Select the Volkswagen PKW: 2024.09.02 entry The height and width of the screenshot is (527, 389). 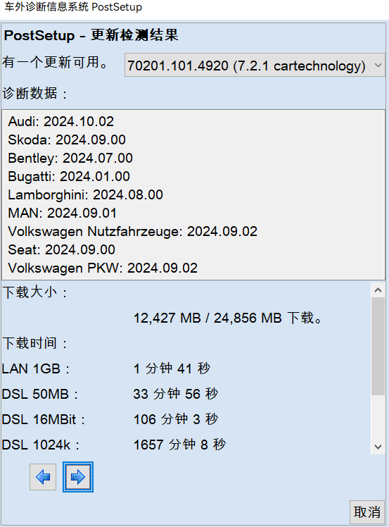click(x=103, y=268)
